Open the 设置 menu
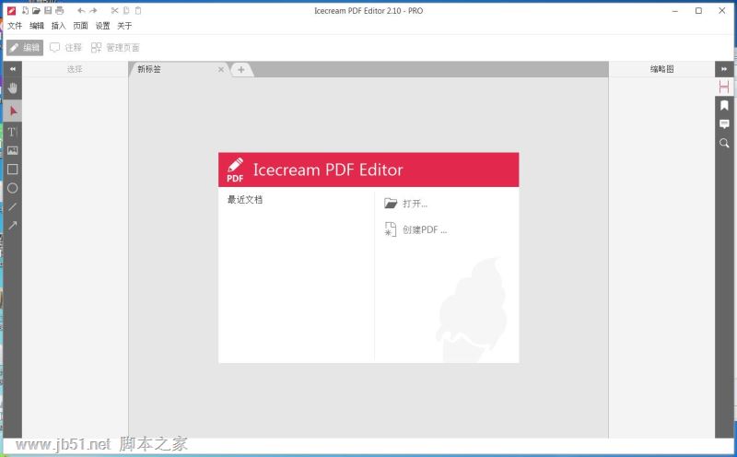This screenshot has height=457, width=737. pos(102,26)
